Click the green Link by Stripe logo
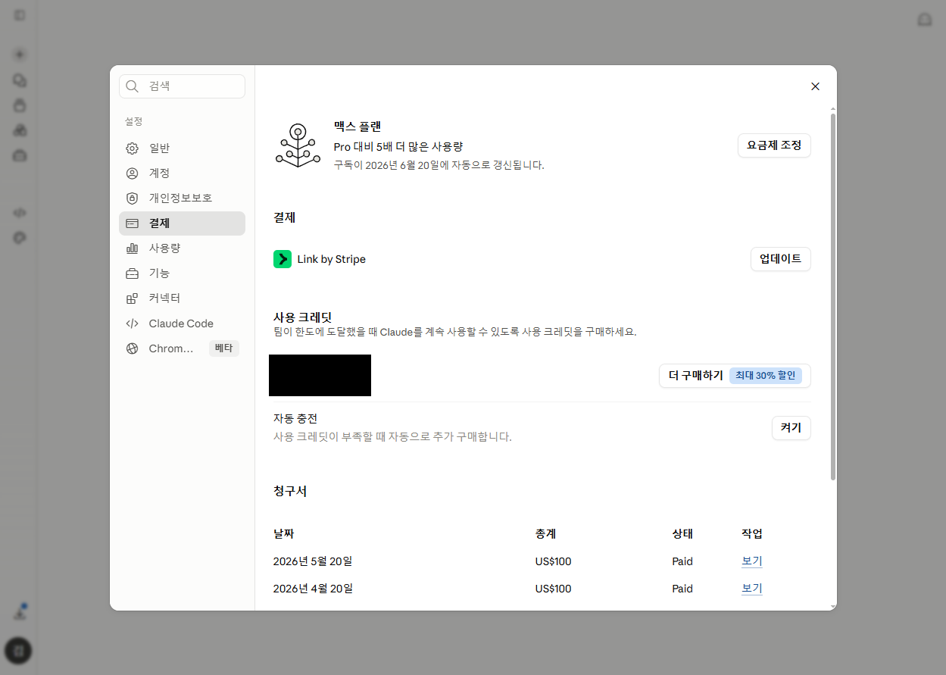This screenshot has height=675, width=946. click(x=283, y=259)
